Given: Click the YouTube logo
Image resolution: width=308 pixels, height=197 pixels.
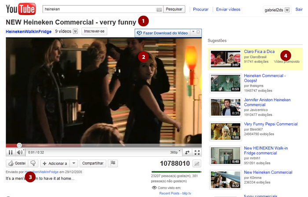Looking at the screenshot, I should [21, 9].
